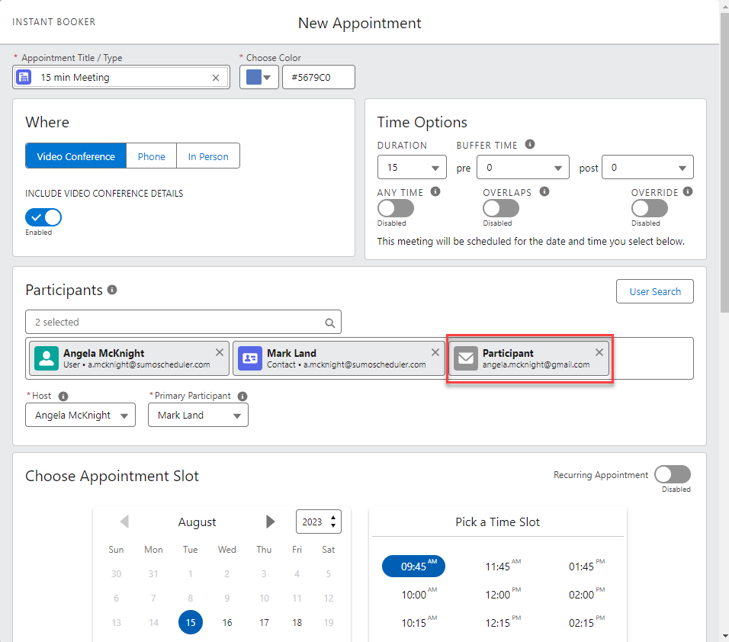Select the In Person tab
Screen dimensions: 729x642
click(208, 156)
